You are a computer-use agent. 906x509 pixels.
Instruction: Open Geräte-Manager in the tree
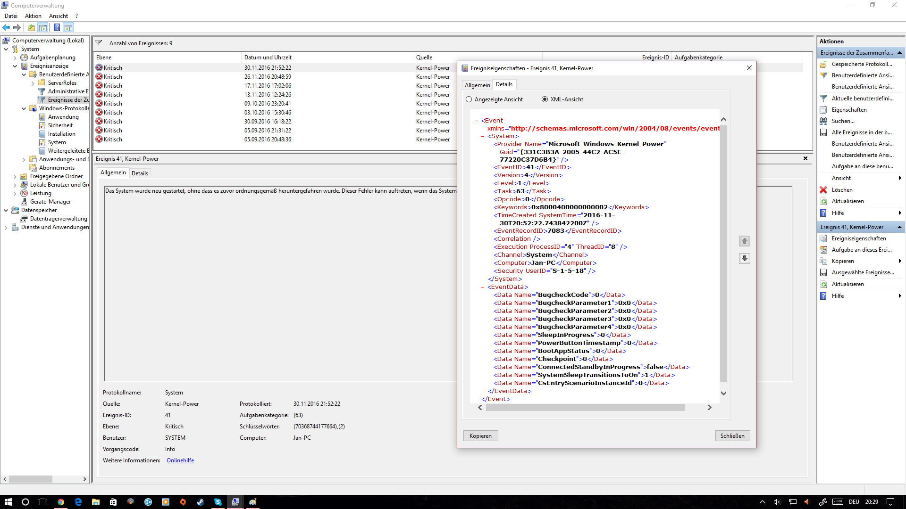click(x=50, y=202)
